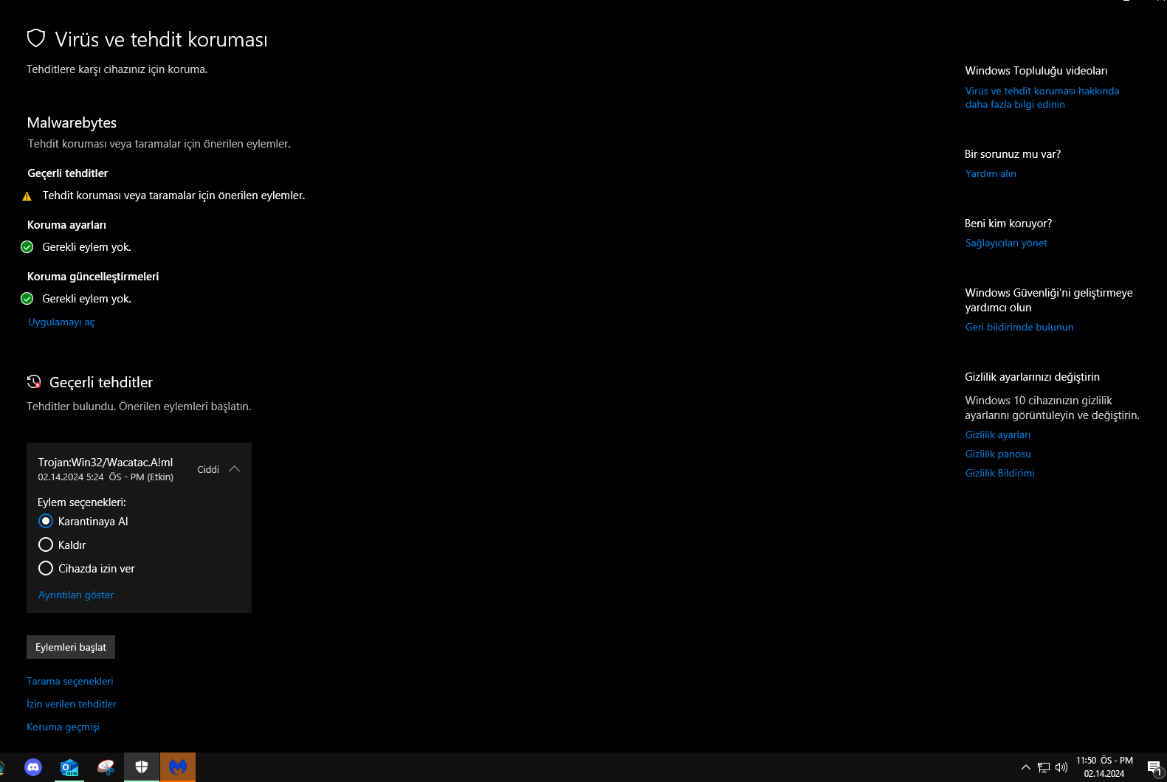Click the yellow warning triangle icon

click(27, 196)
